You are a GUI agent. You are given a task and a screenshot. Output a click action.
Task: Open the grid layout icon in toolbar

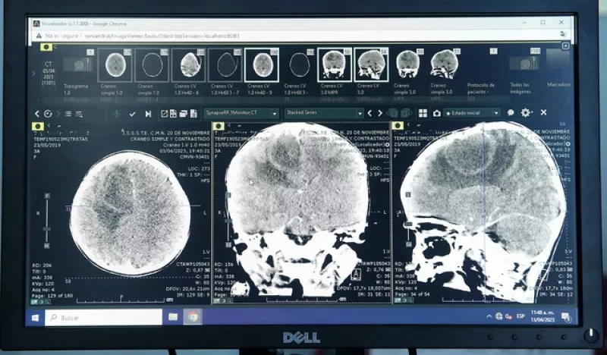tap(423, 113)
